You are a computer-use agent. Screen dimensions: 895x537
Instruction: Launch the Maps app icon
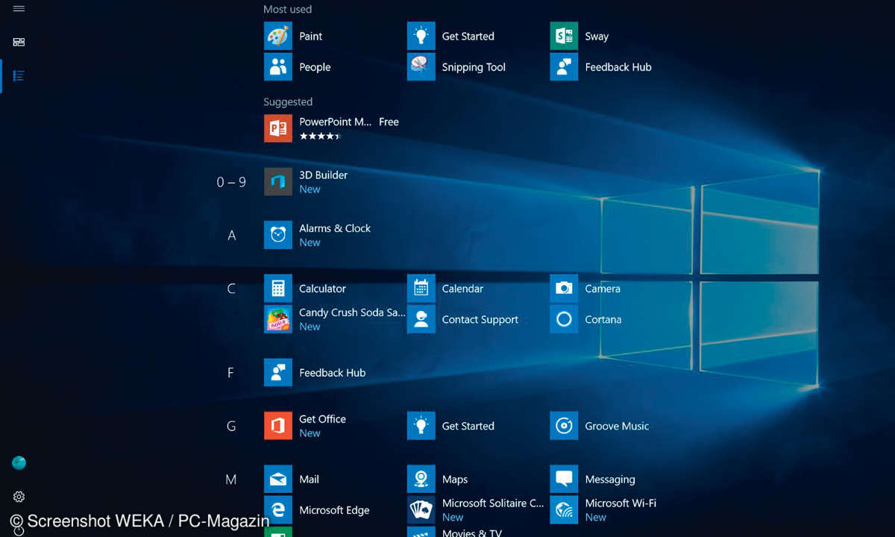[421, 480]
